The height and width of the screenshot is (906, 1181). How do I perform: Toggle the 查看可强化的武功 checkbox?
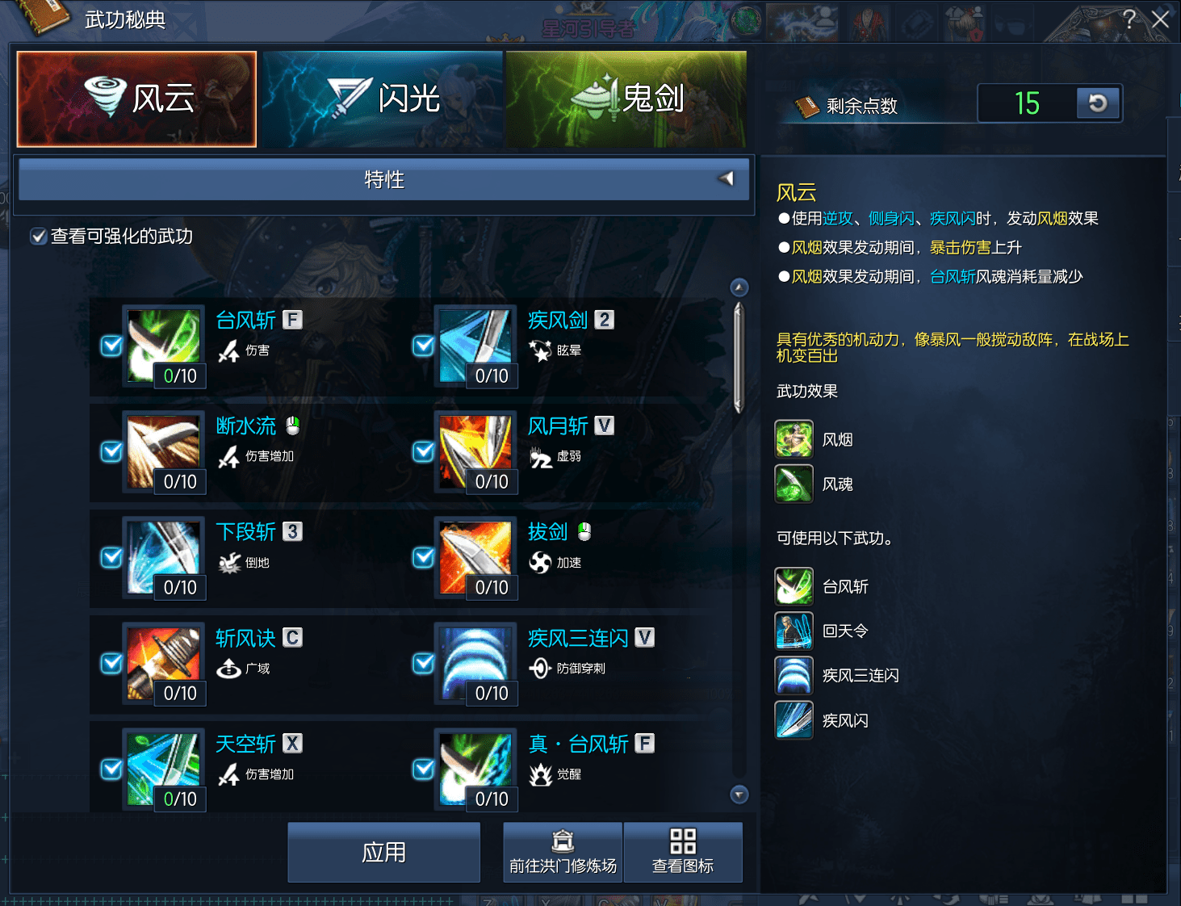pyautogui.click(x=38, y=237)
